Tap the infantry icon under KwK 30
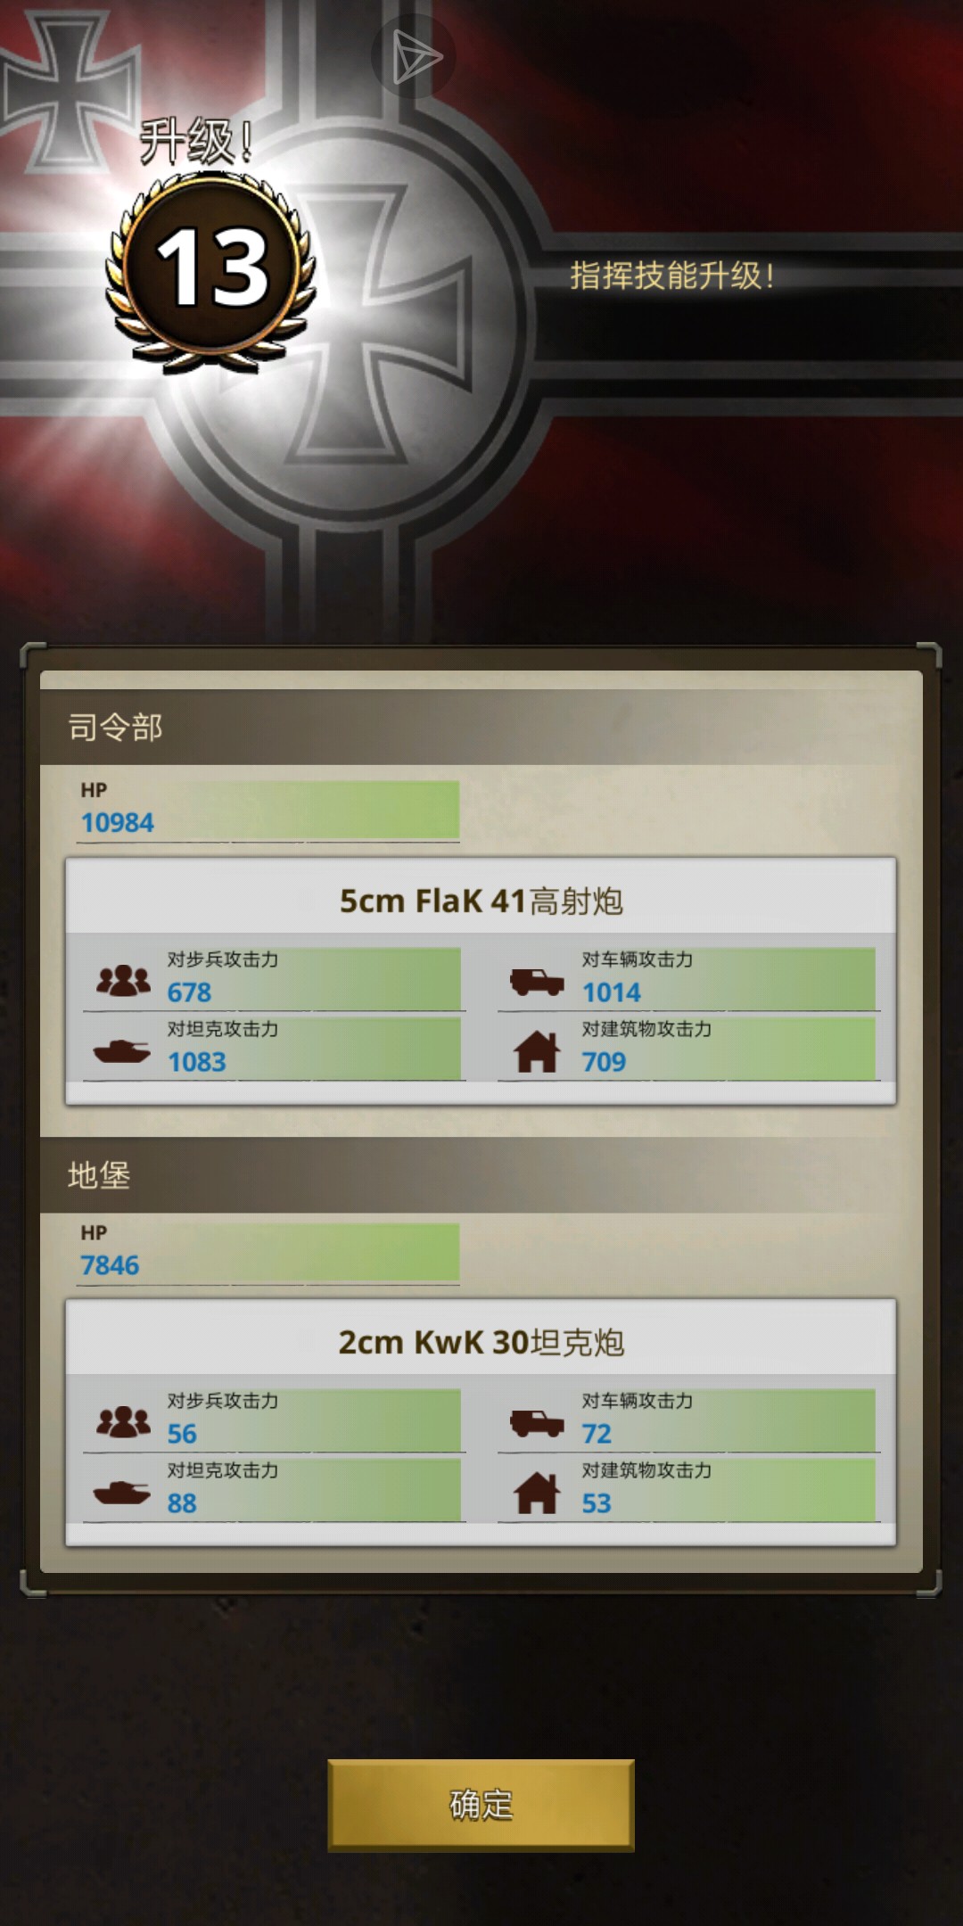The width and height of the screenshot is (963, 1926). point(123,1422)
